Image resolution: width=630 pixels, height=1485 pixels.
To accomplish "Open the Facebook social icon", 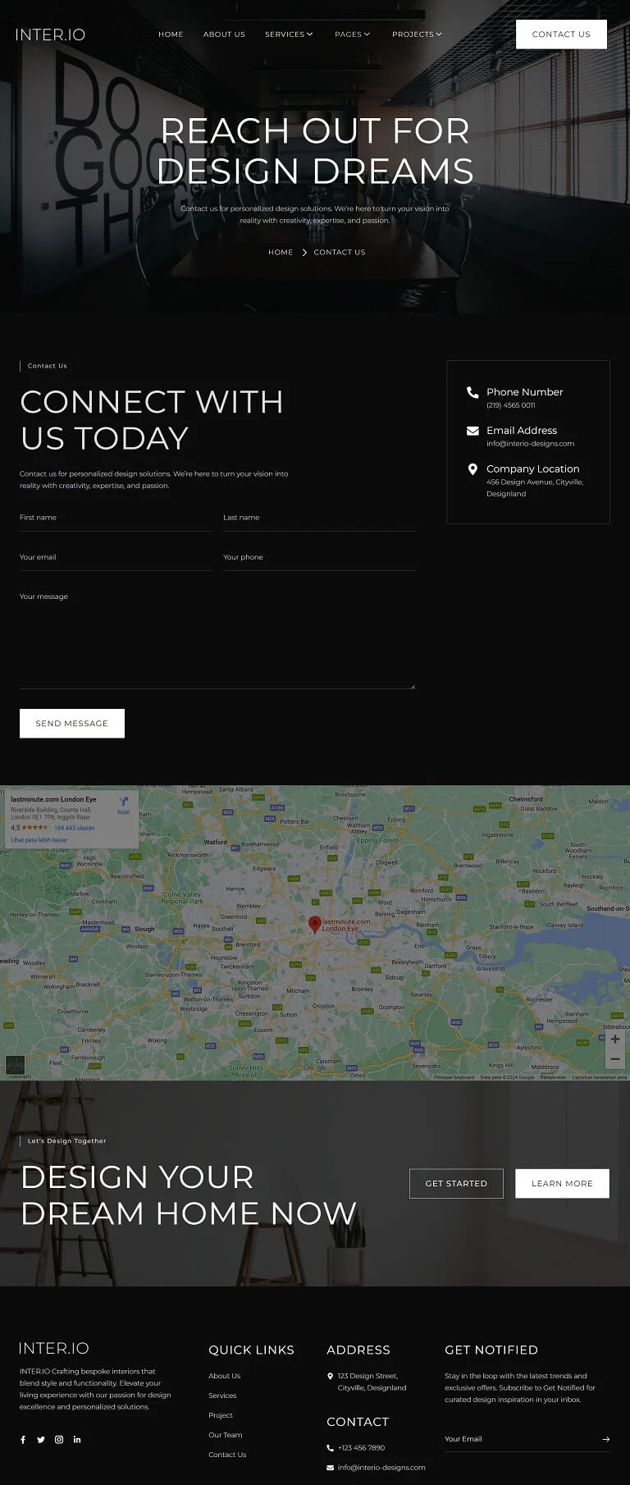I will pyautogui.click(x=23, y=1439).
